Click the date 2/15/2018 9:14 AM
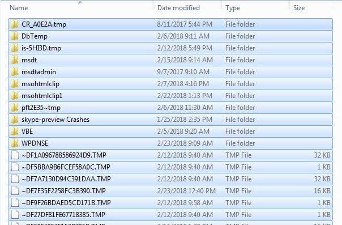This screenshot has width=342, height=225. [185, 60]
